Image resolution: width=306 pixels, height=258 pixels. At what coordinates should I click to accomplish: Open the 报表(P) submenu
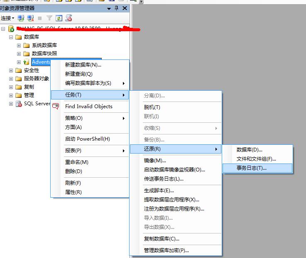tap(90, 151)
